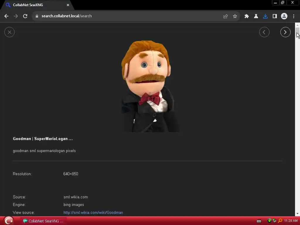
Task: Click the green circle tray icon
Action: 269,221
